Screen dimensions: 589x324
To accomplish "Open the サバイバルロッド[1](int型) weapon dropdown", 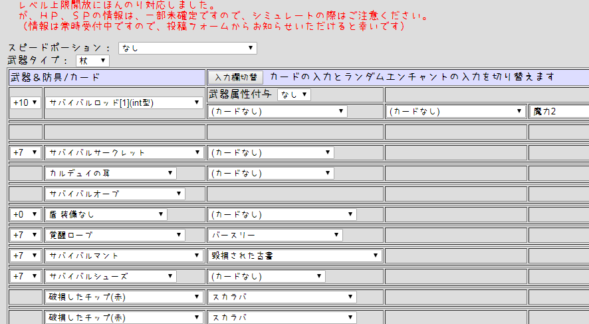I will click(124, 102).
